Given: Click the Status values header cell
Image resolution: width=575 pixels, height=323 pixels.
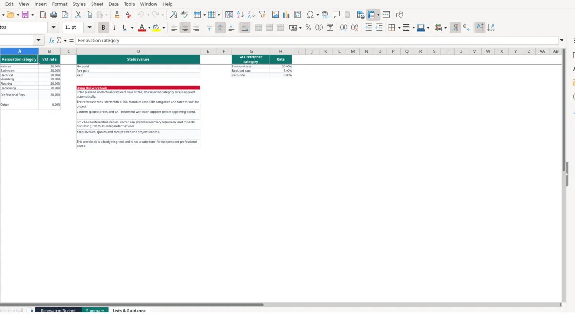Looking at the screenshot, I should [138, 59].
